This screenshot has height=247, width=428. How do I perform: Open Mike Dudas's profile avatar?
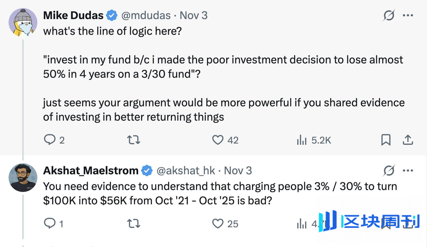tap(23, 22)
